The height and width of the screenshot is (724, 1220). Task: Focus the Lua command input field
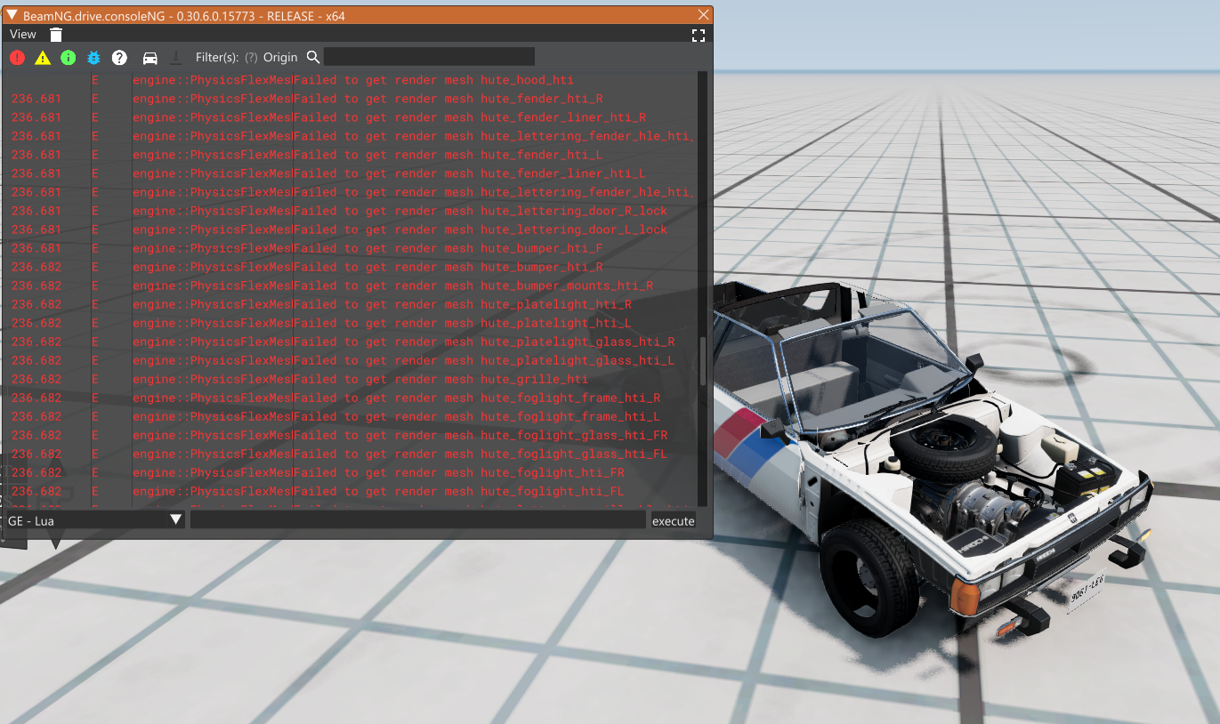point(417,520)
